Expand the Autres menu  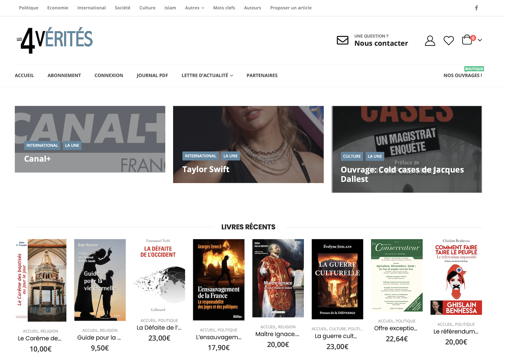pyautogui.click(x=194, y=8)
